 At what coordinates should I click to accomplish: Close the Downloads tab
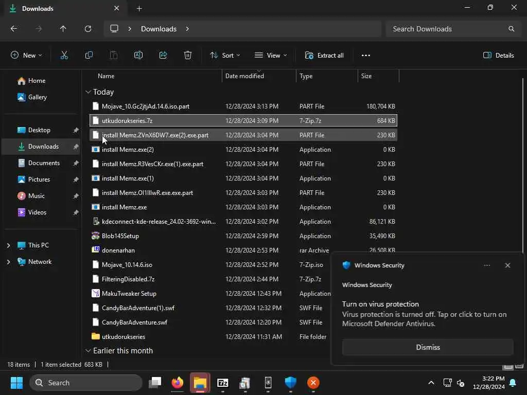[x=117, y=8]
